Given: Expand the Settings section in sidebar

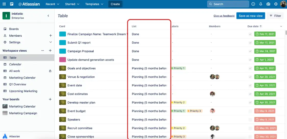Looking at the screenshot, I should point(51,42).
